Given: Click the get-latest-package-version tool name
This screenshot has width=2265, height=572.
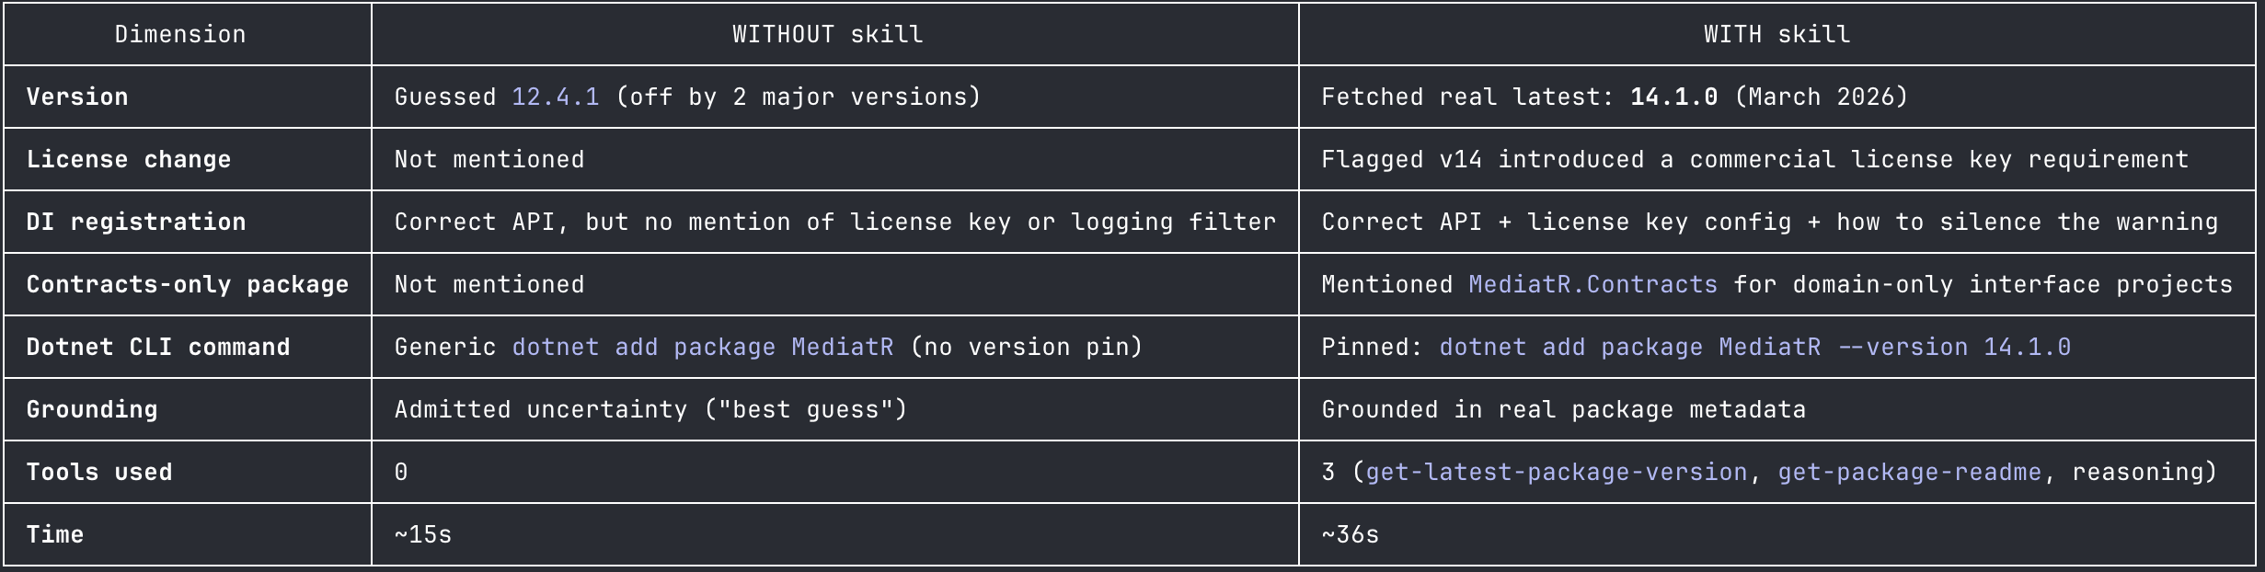Looking at the screenshot, I should pos(1556,472).
